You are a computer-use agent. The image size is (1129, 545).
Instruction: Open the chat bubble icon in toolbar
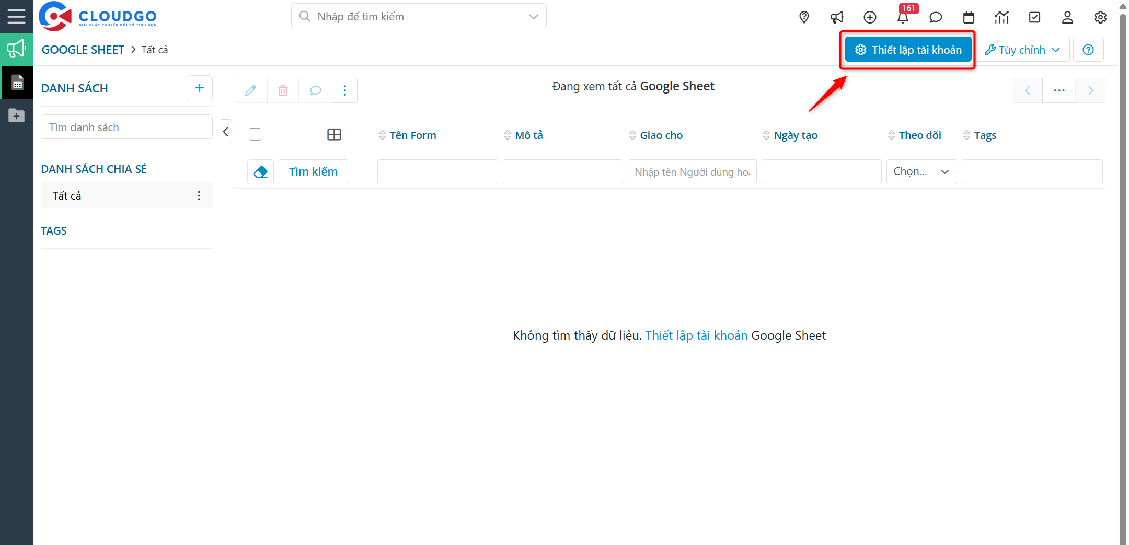(315, 90)
